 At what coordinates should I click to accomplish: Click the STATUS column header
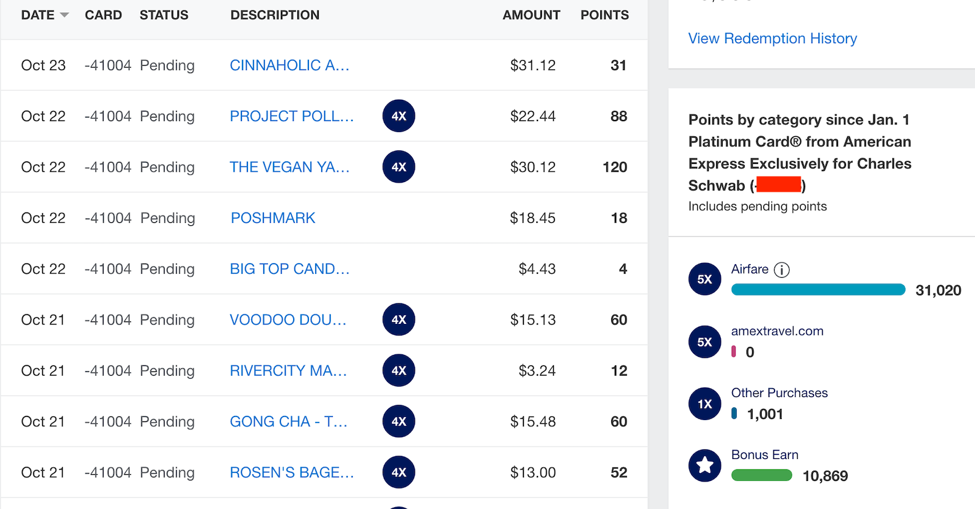[163, 15]
